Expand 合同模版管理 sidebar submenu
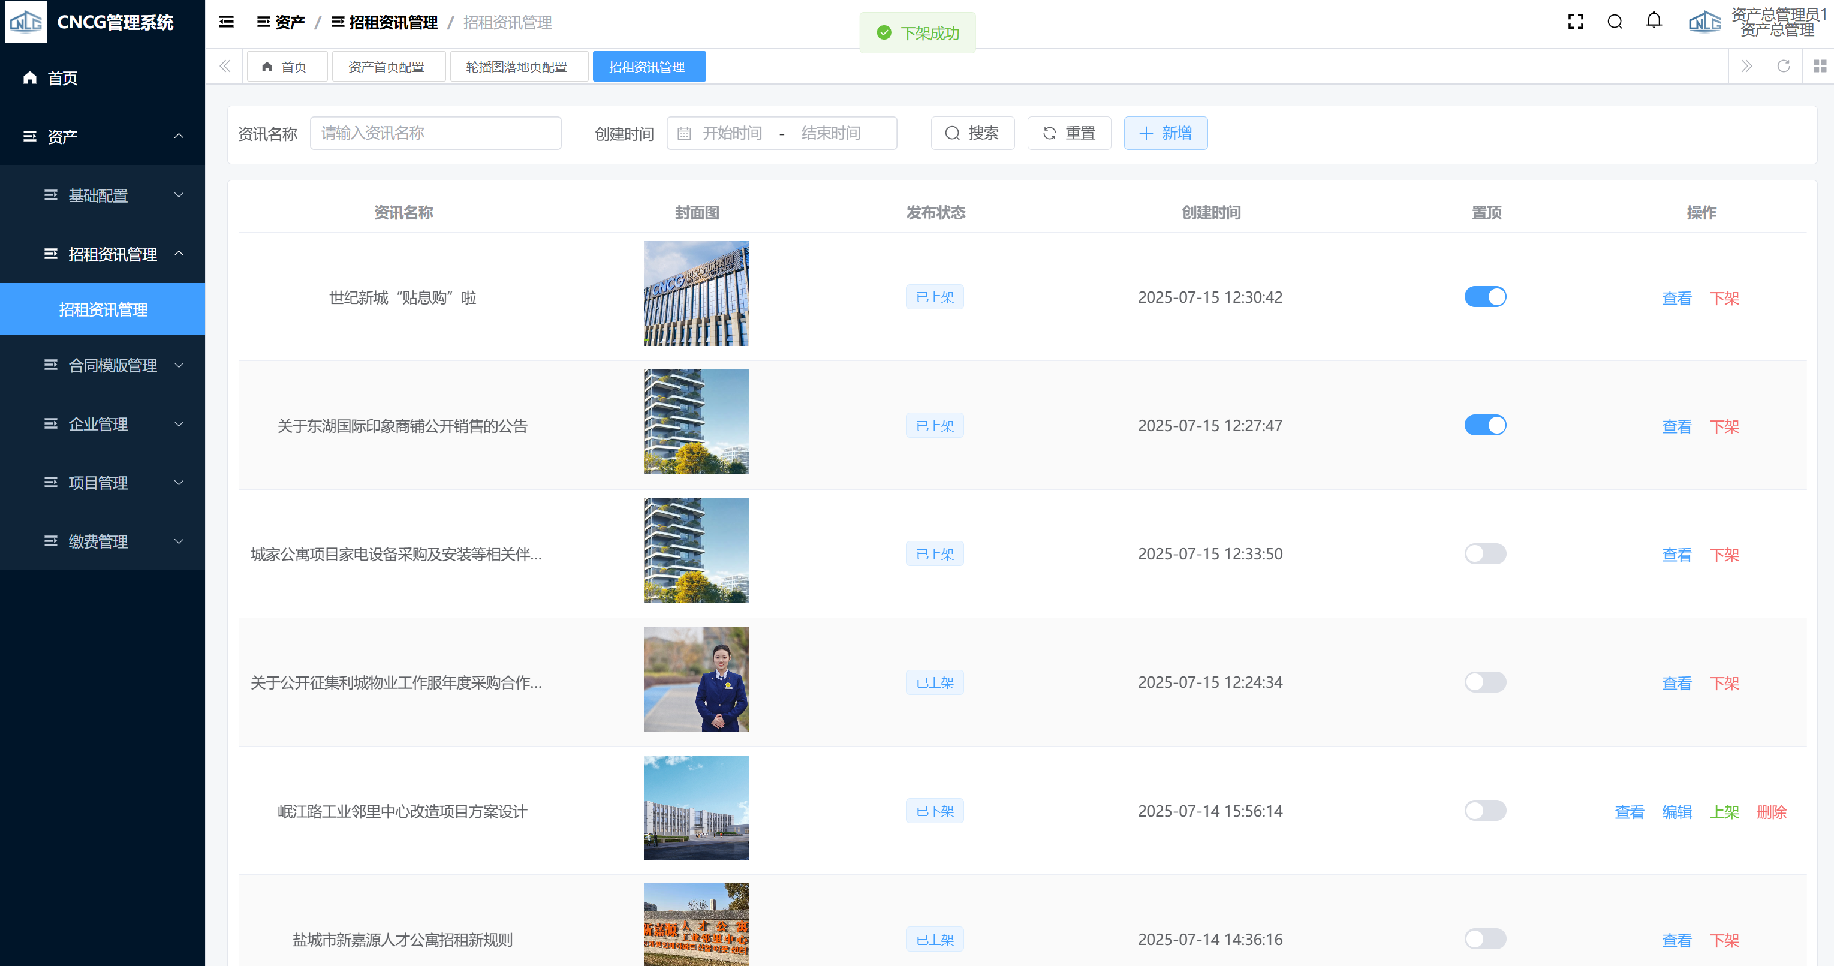The width and height of the screenshot is (1834, 966). click(x=114, y=365)
